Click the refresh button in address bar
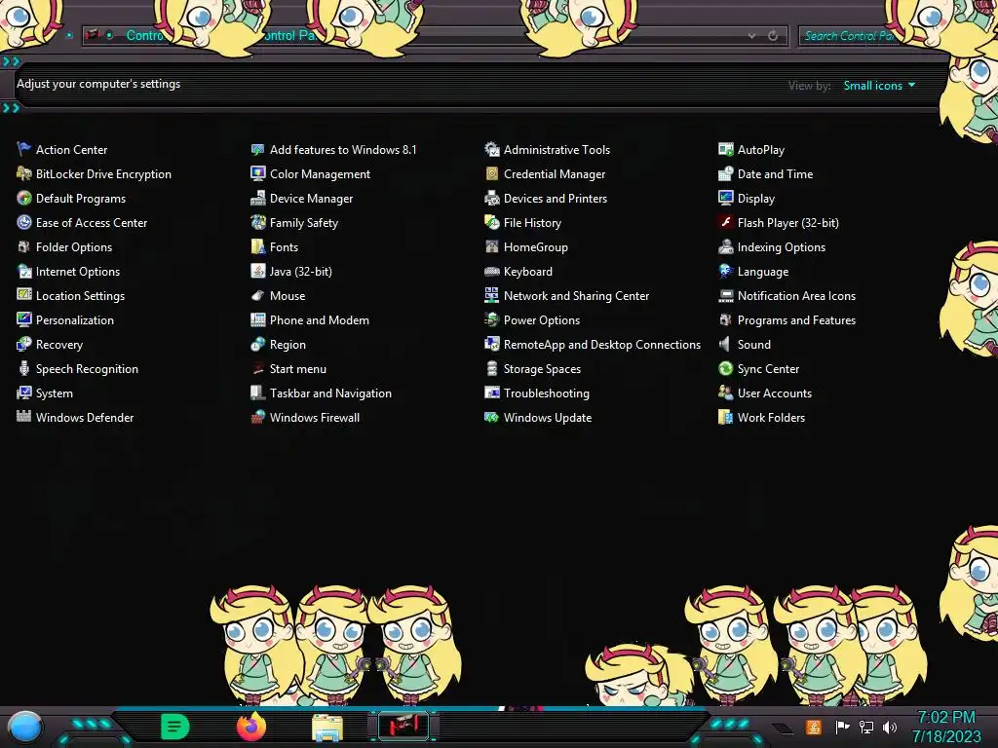The width and height of the screenshot is (998, 748). pos(773,36)
